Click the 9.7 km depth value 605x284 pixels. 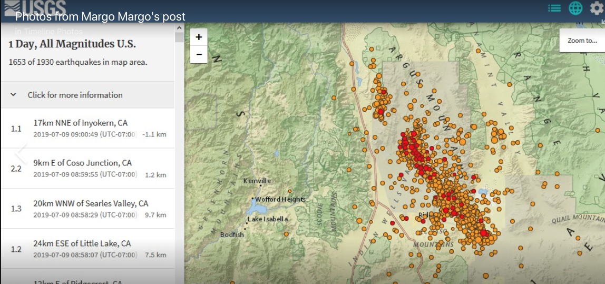click(x=155, y=215)
